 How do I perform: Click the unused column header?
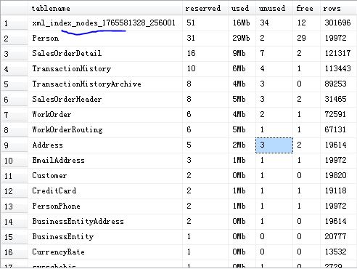point(274,8)
